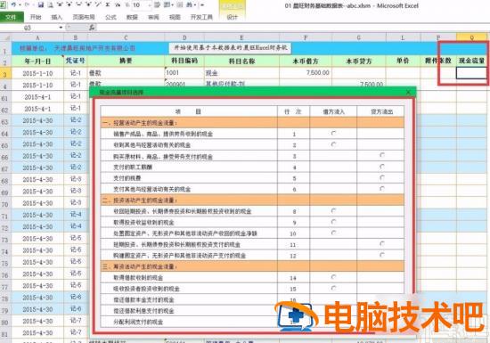The width and height of the screenshot is (490, 343).
Task: Switch to the 开发工具 Developer tab
Action: (201, 17)
